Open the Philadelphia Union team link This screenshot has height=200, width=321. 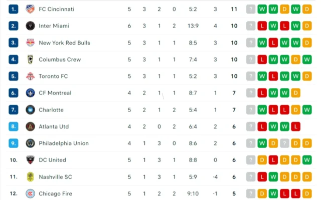[x=63, y=143]
